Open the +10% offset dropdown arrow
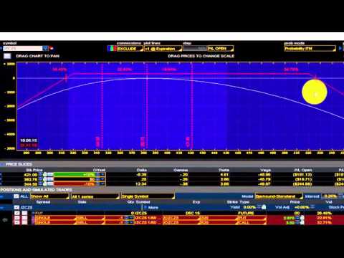Viewport: 344px width, 258px height. pos(102,175)
